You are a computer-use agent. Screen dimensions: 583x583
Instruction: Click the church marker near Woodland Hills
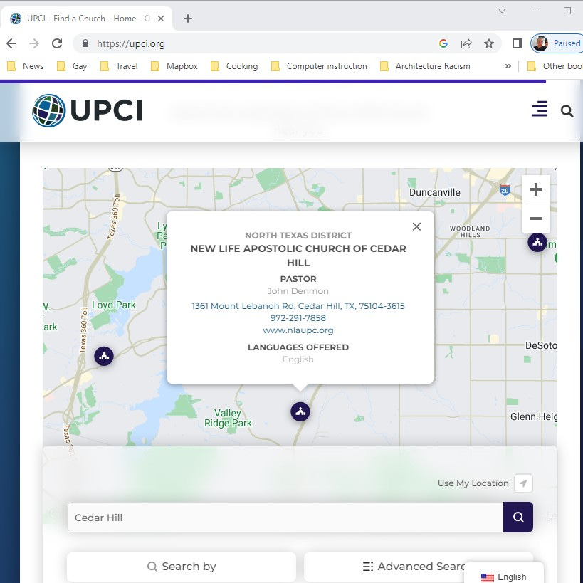click(x=537, y=243)
